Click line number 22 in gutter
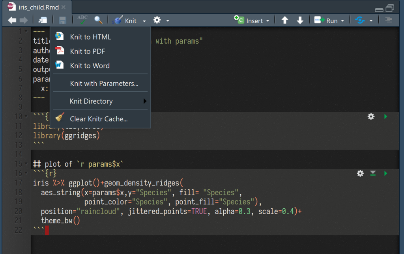404x254 pixels. 18,230
